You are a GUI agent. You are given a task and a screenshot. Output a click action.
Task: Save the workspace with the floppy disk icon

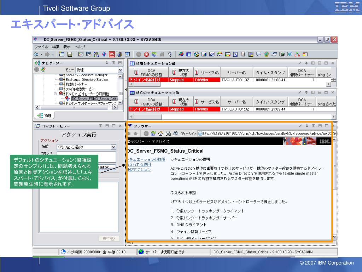click(70, 54)
